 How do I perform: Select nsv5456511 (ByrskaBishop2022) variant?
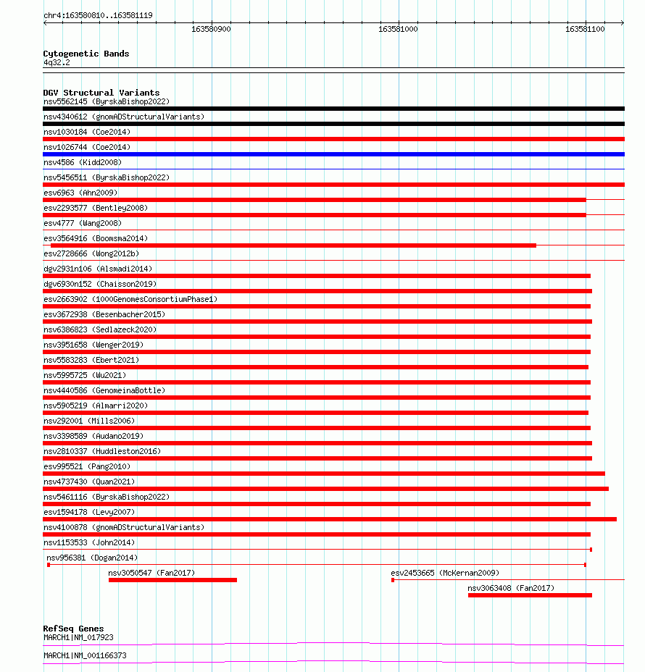[x=107, y=177]
